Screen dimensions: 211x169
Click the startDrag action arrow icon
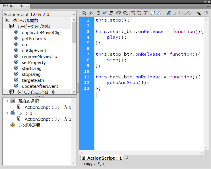tap(16, 68)
